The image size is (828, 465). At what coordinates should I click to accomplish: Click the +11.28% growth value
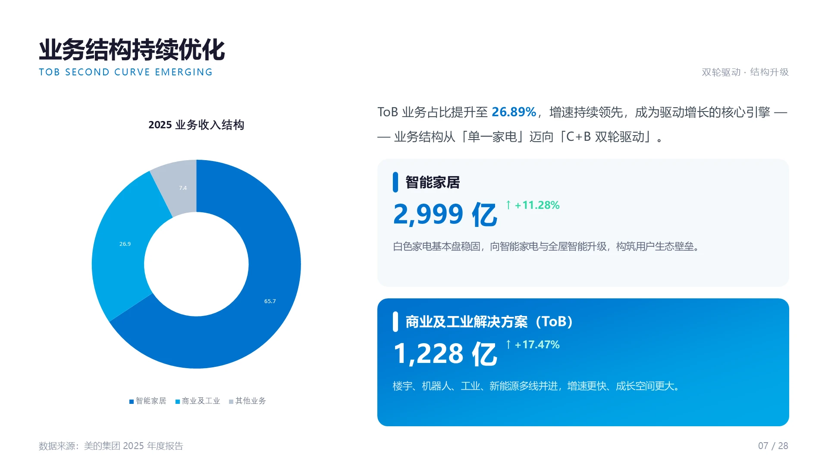pos(537,205)
